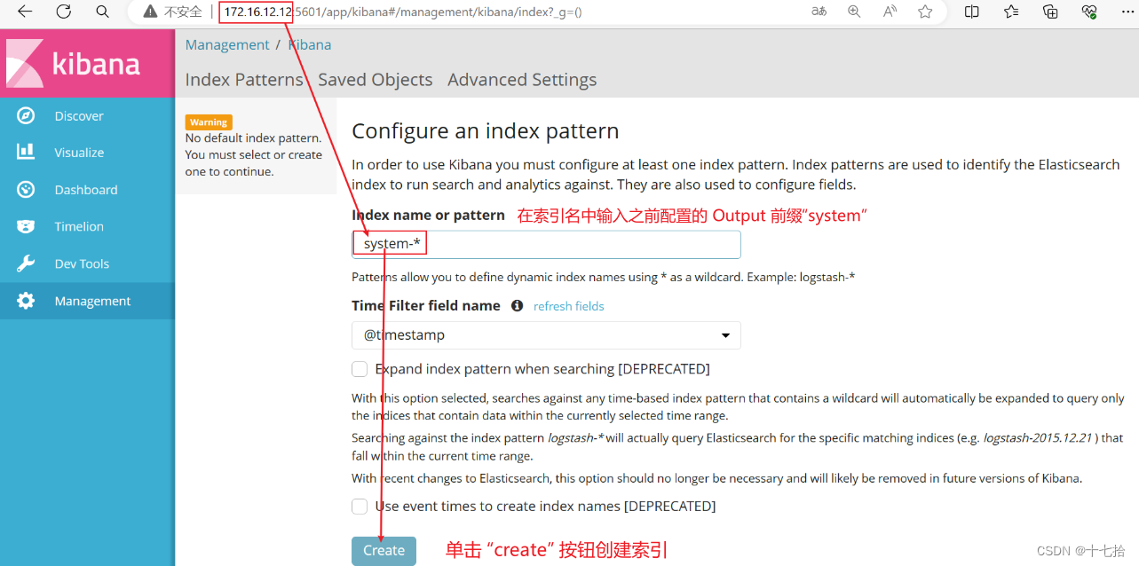
Task: Check Use event times to create index names
Action: [360, 507]
